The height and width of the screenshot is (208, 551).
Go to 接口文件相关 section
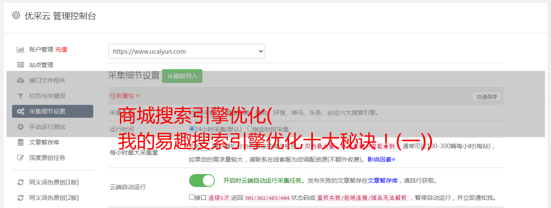(x=47, y=80)
